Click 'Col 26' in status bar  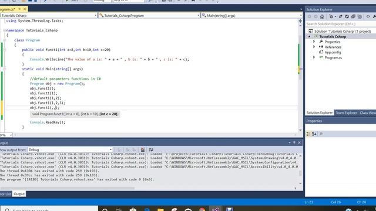click(x=335, y=202)
